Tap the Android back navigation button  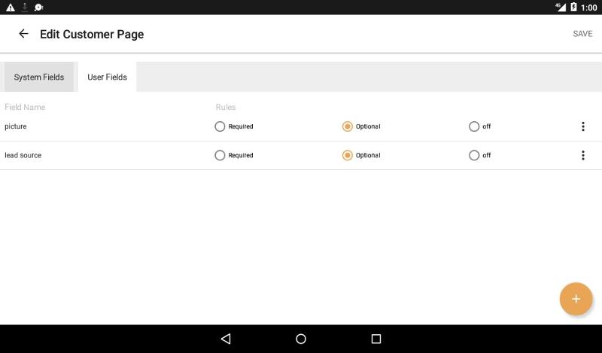point(226,339)
